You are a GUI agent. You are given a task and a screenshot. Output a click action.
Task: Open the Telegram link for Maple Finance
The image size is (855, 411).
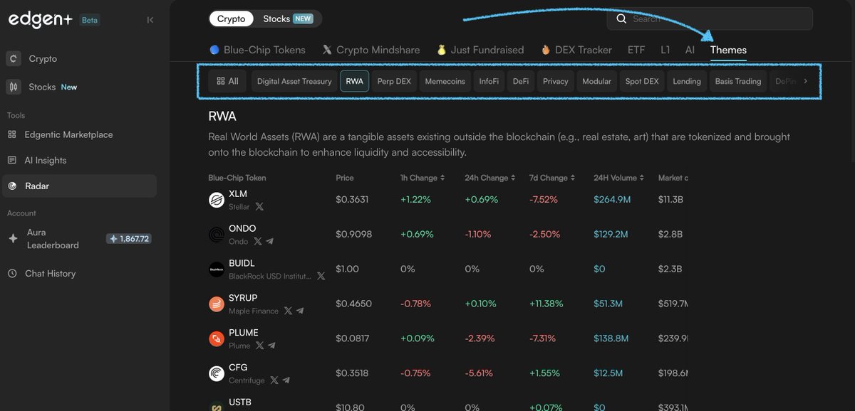[300, 311]
